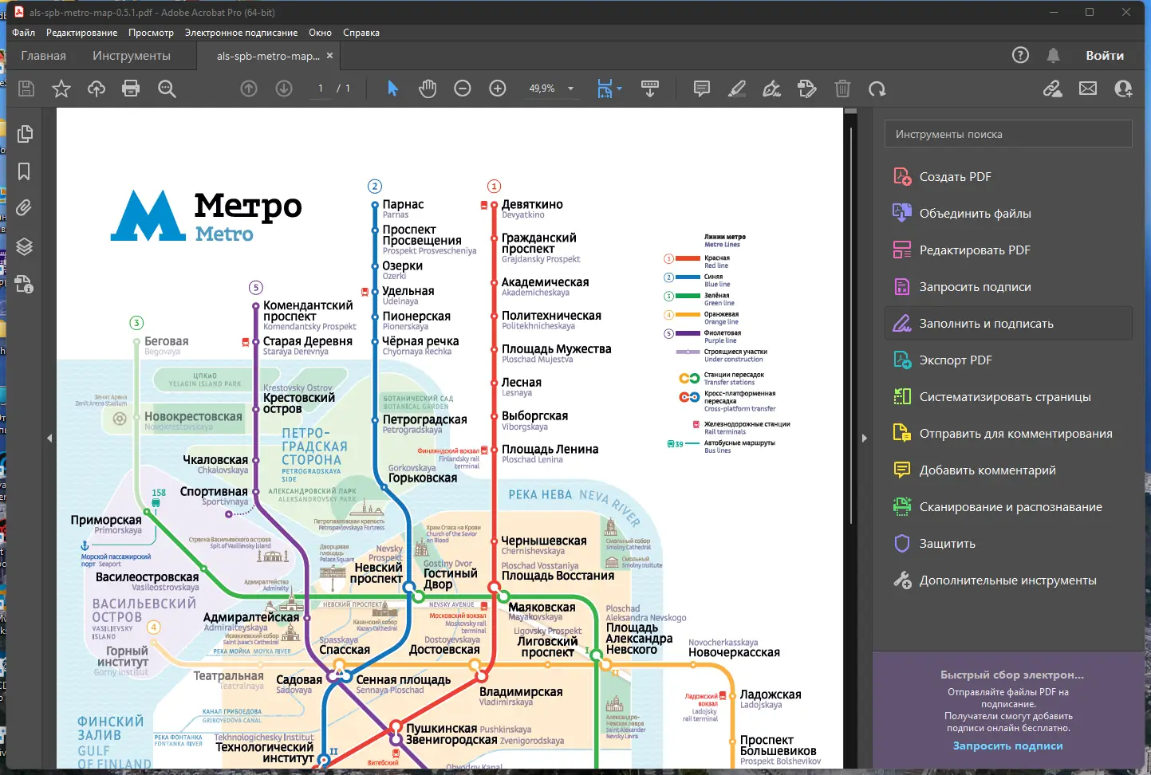Open the stamp tool in toolbar
Image resolution: width=1151 pixels, height=775 pixels.
coord(807,89)
